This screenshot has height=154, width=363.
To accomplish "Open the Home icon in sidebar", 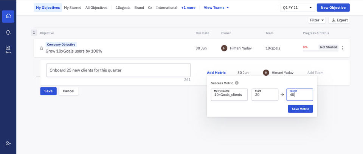I will [8, 16].
